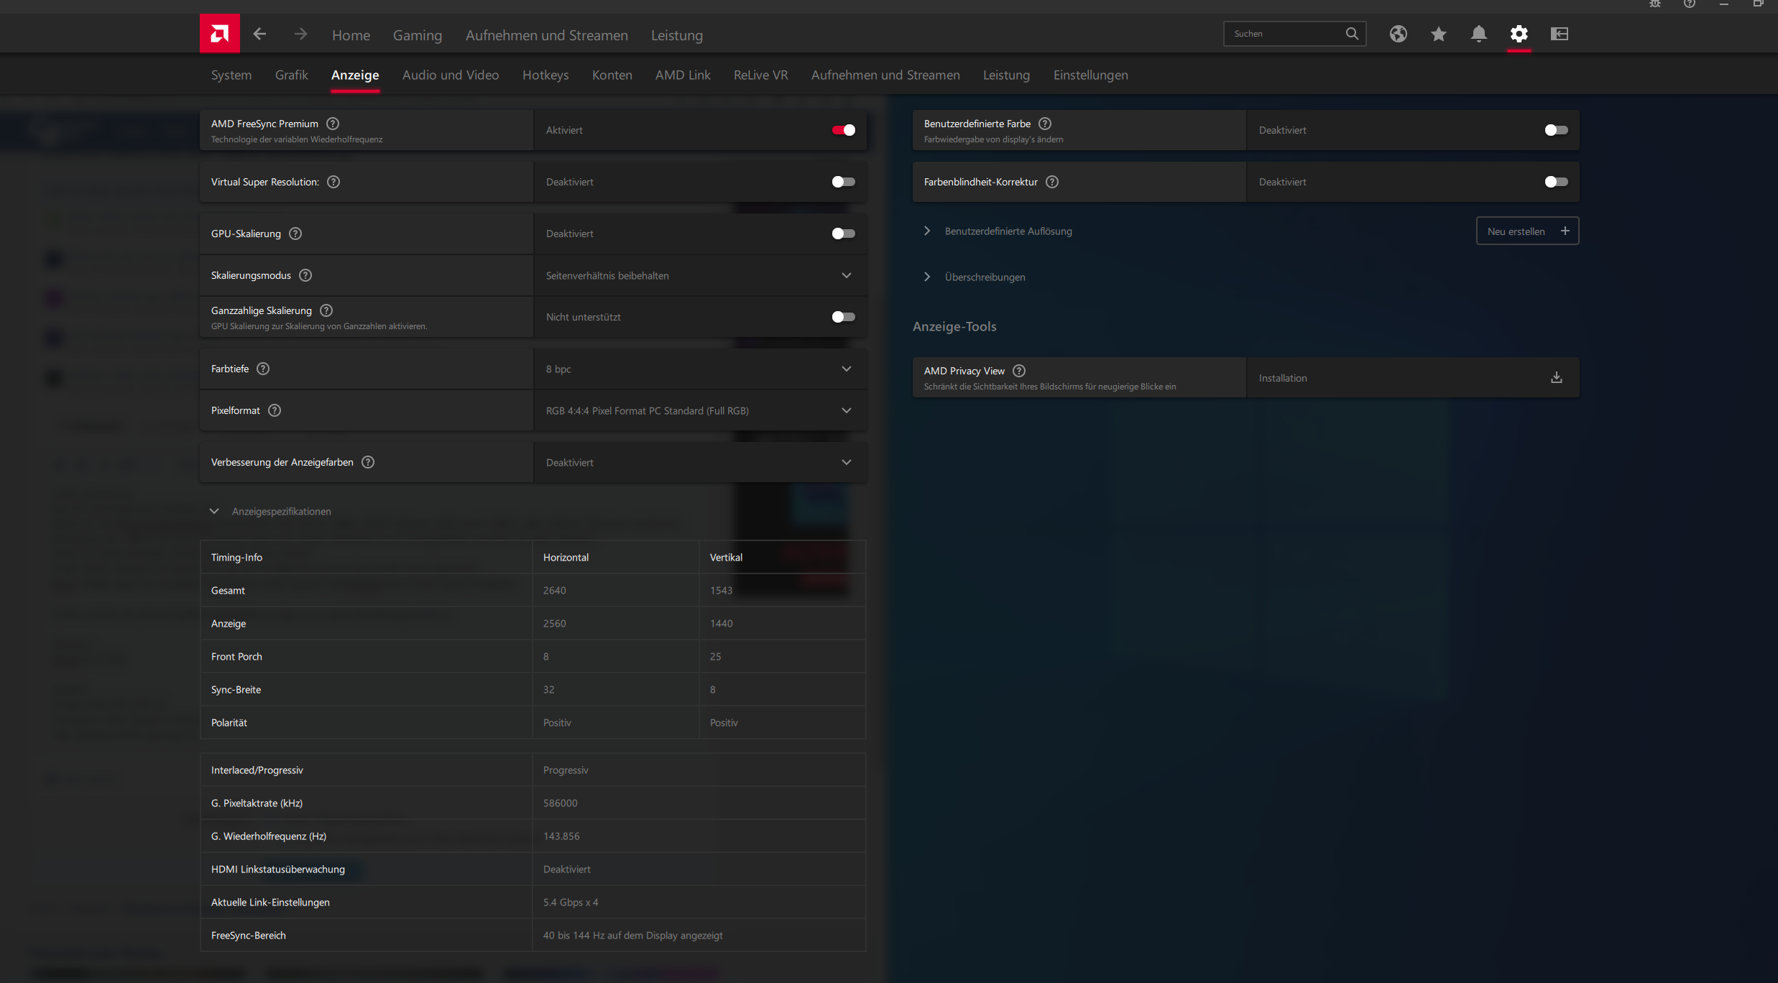
Task: Click the AMD Privacy View download icon
Action: click(1556, 377)
